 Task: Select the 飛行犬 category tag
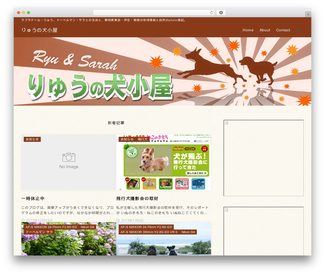click(x=143, y=139)
